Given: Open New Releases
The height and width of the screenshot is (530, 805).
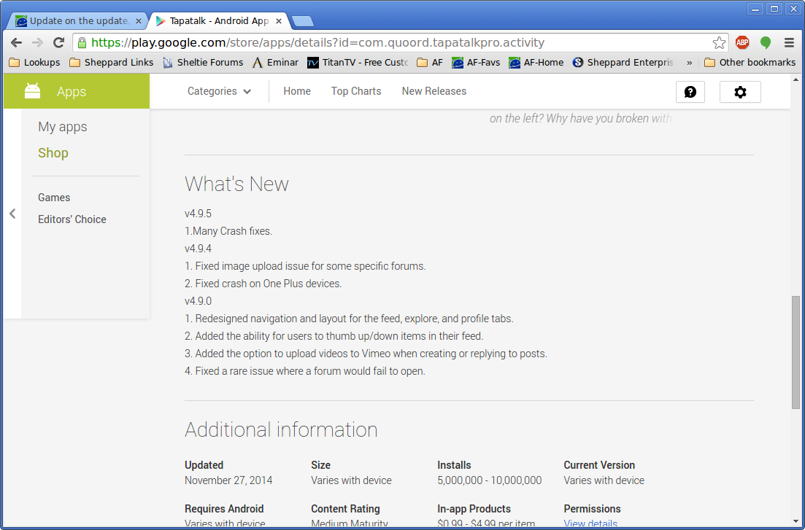Looking at the screenshot, I should coord(434,91).
